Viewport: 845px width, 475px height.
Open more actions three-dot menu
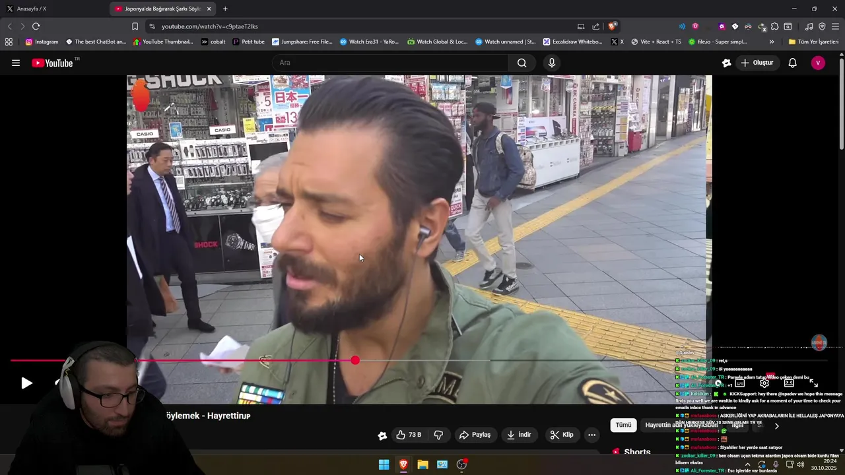(591, 435)
